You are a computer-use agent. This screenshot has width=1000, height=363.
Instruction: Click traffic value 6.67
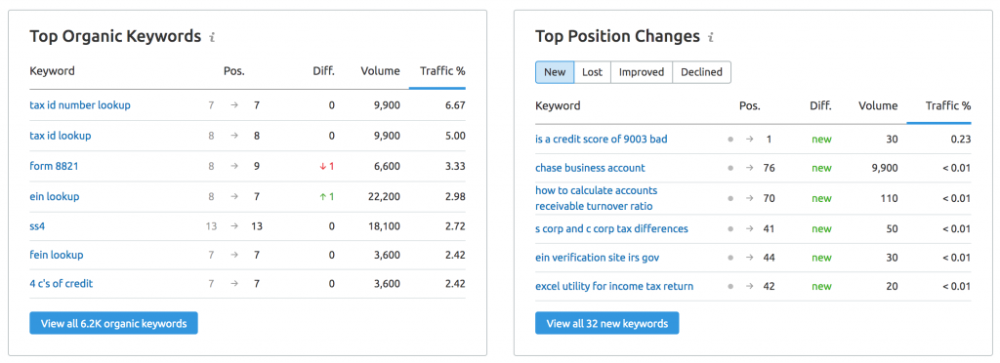pyautogui.click(x=455, y=105)
